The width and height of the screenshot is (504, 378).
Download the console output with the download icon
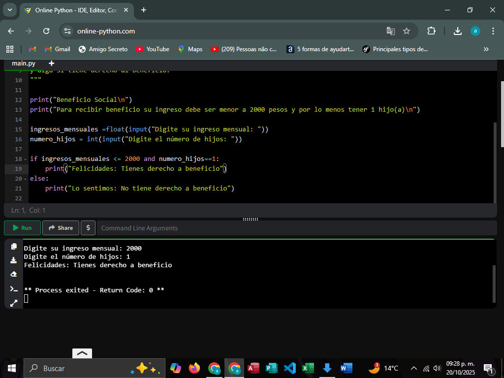click(x=14, y=260)
